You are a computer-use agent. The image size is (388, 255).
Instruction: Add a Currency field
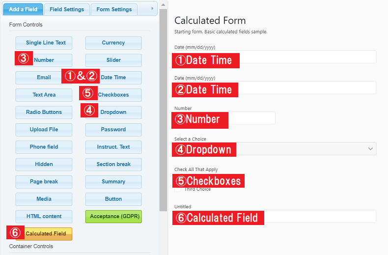click(113, 43)
